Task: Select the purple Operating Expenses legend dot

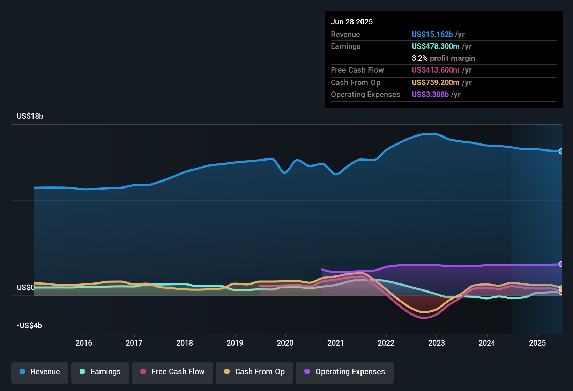Action: [307, 372]
